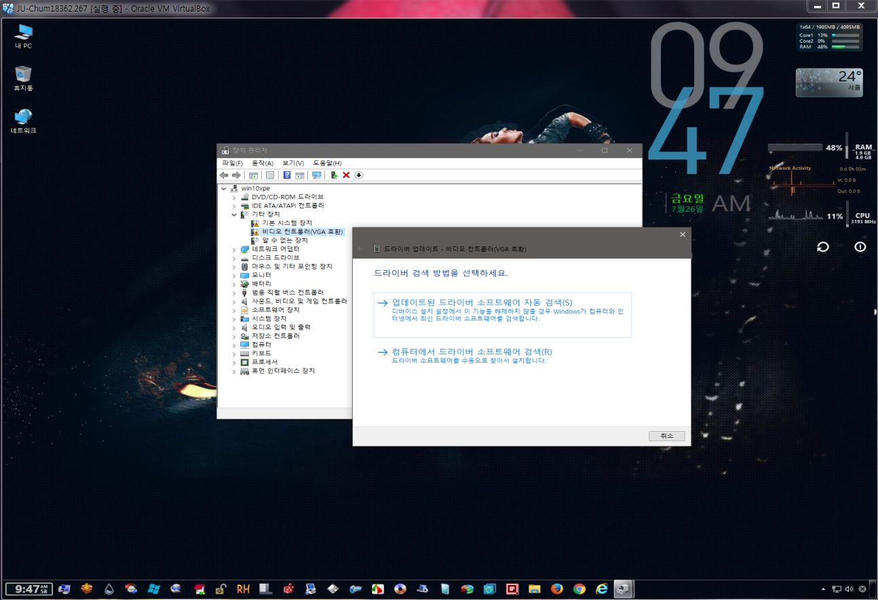Click the water drop icon on taskbar

[109, 589]
